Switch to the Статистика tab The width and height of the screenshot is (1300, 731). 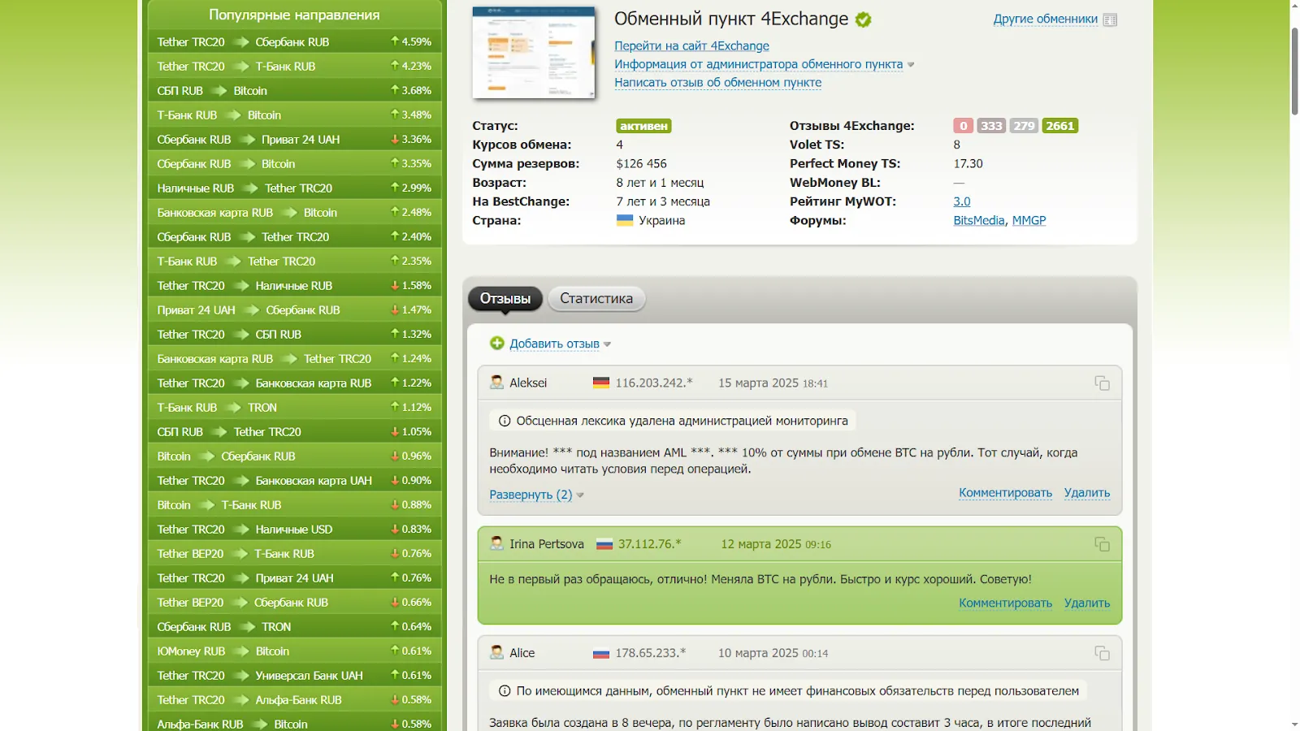[596, 298]
